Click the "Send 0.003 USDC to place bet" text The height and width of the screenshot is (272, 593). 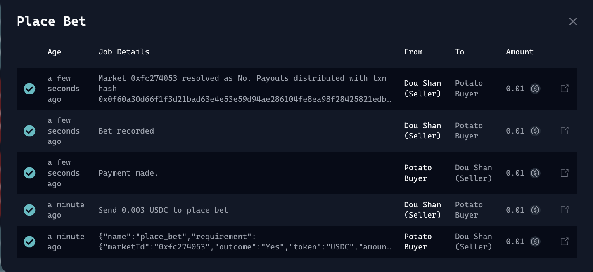[x=163, y=210]
